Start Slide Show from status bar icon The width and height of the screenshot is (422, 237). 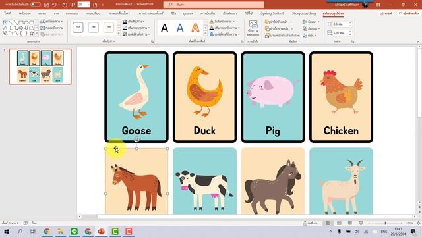[361, 223]
